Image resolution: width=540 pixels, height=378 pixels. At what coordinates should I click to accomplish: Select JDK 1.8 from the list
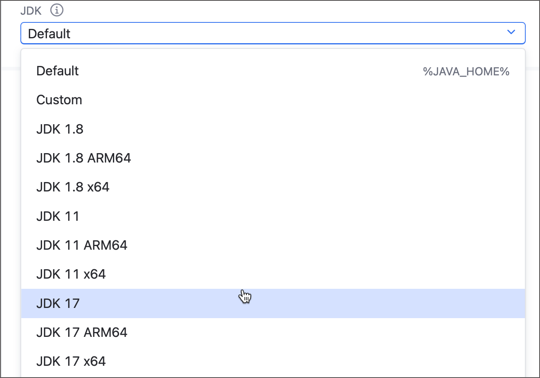point(273,129)
